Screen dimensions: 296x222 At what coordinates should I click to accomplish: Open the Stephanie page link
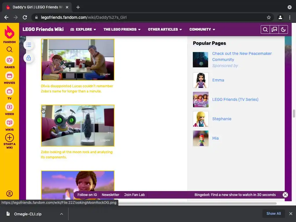(222, 119)
